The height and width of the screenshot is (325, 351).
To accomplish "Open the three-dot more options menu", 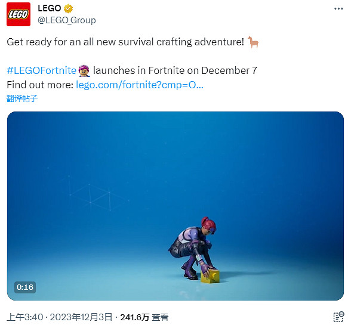I will point(338,9).
